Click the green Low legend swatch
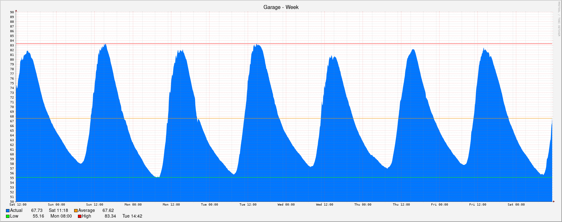 (8, 216)
